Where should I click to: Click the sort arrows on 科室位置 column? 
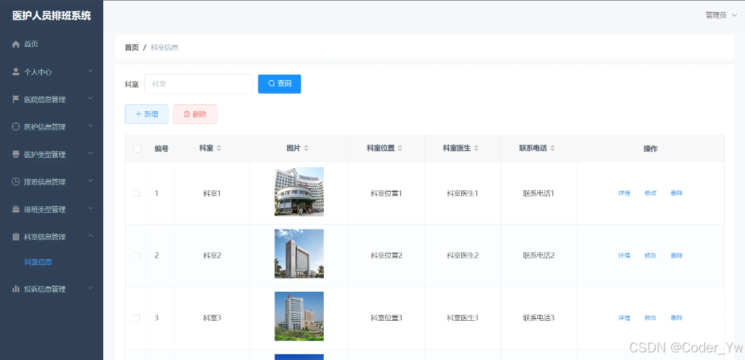(400, 149)
